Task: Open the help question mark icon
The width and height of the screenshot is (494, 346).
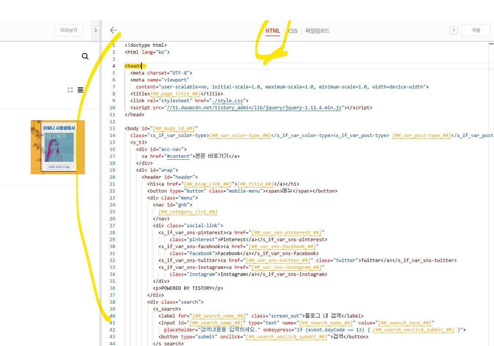Action: [453, 30]
